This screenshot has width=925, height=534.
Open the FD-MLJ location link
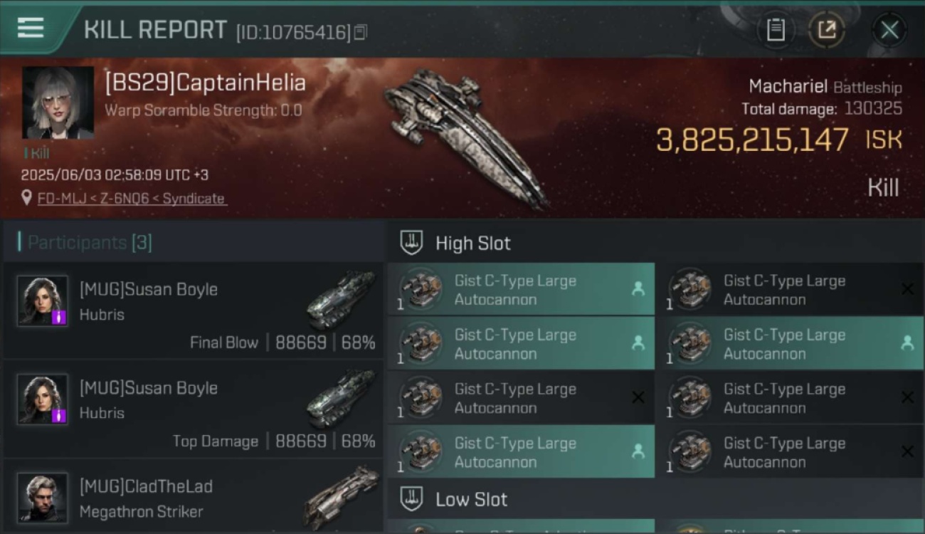click(x=131, y=199)
